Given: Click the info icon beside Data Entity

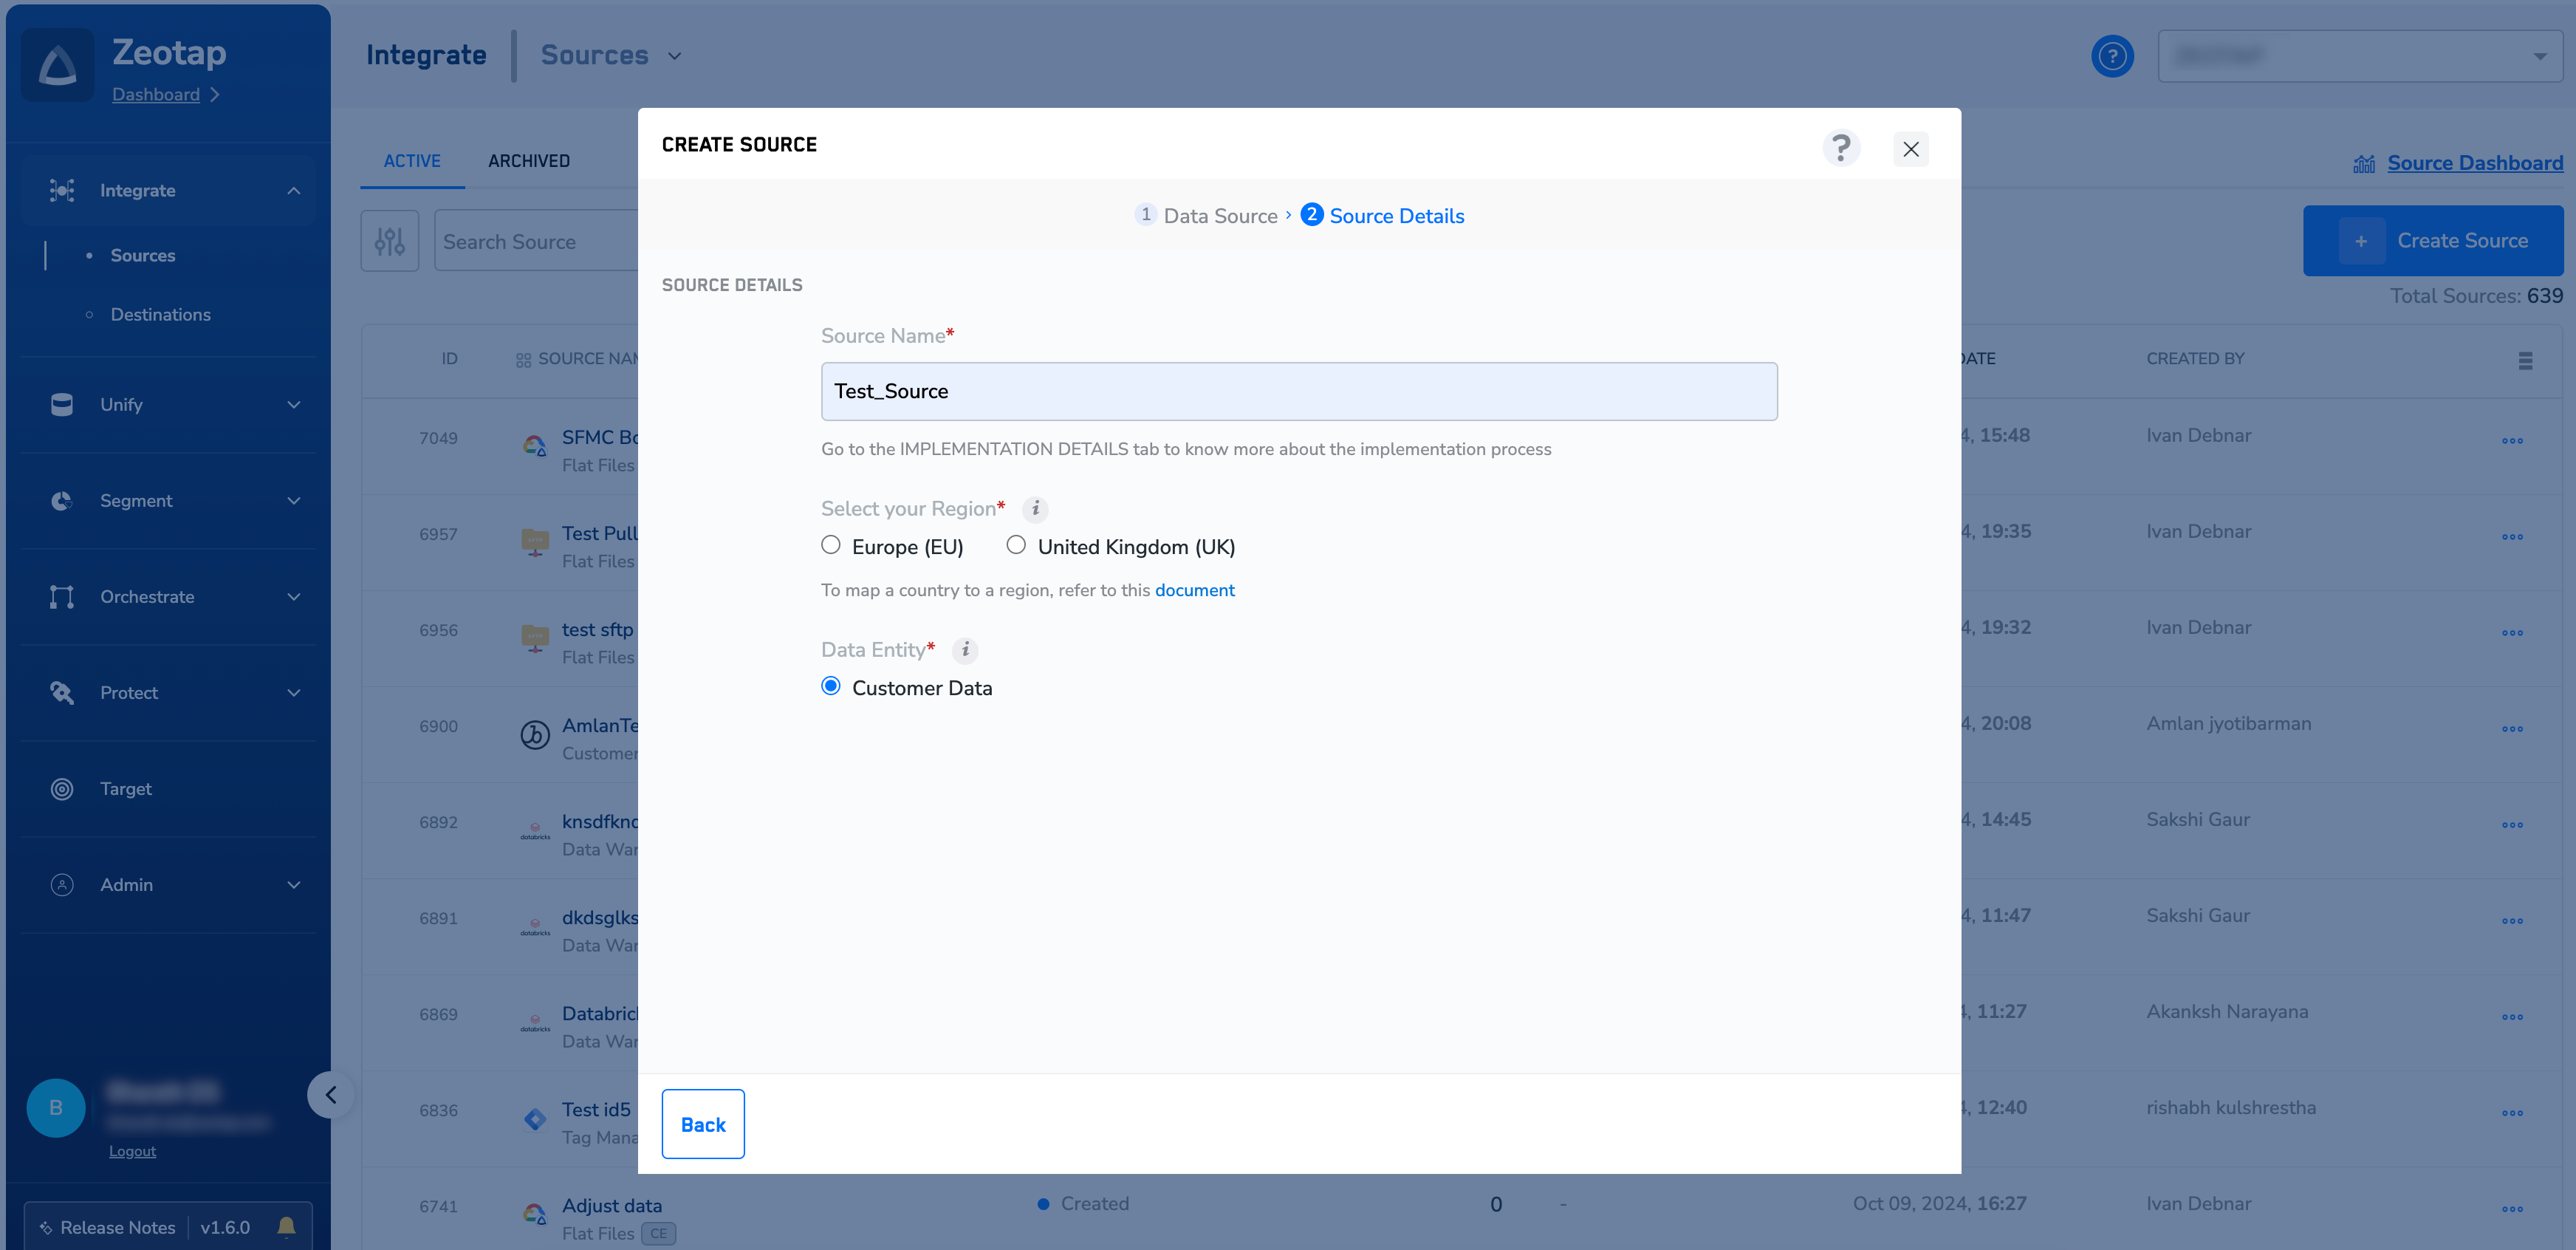Looking at the screenshot, I should [x=965, y=650].
